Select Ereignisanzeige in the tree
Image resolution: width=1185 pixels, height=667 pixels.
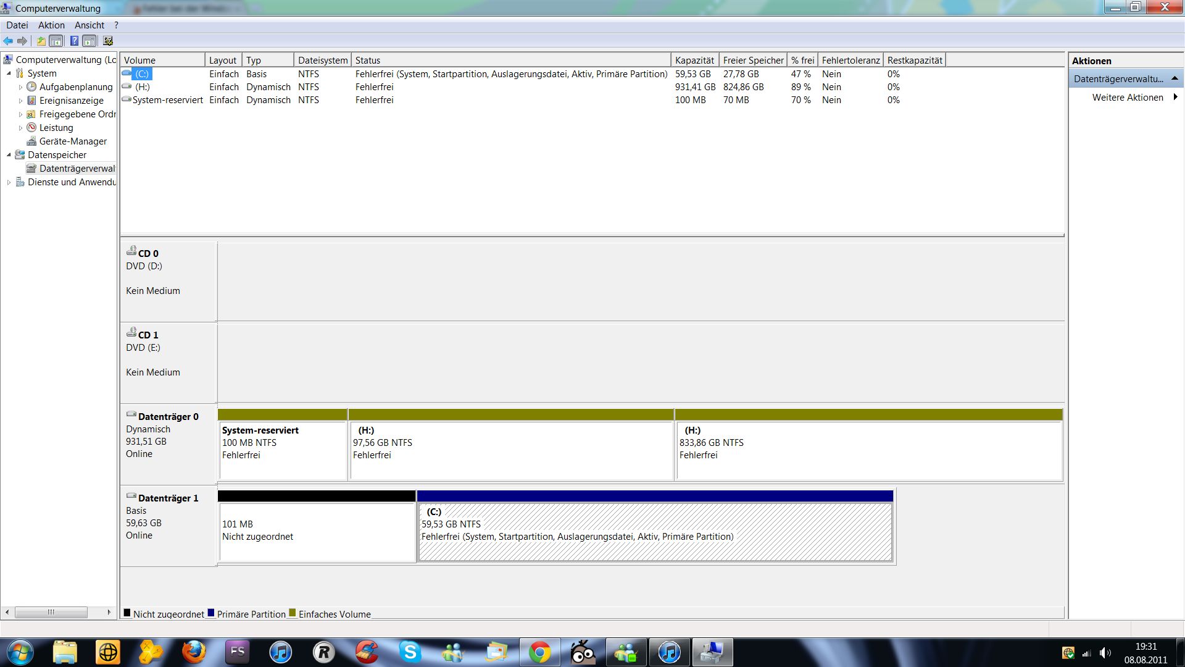(71, 101)
